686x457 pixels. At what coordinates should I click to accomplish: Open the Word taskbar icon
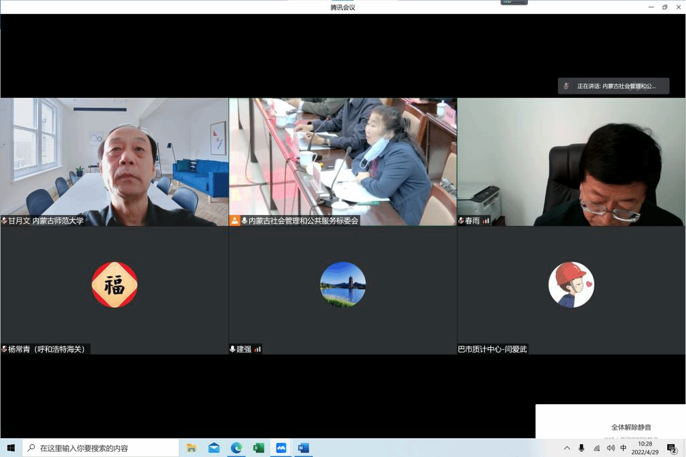point(303,448)
